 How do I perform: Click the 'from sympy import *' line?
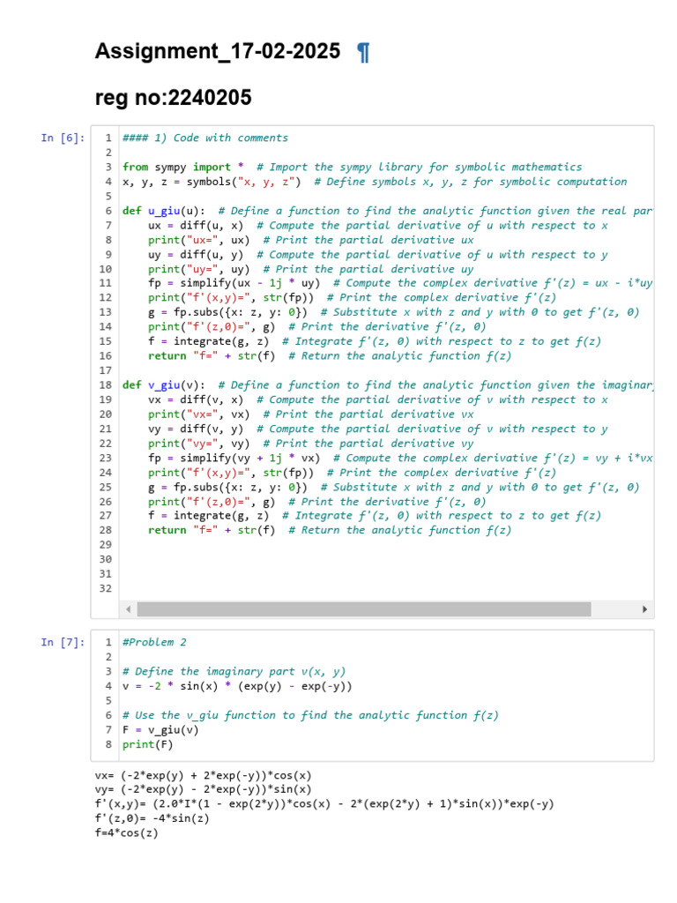coord(352,167)
